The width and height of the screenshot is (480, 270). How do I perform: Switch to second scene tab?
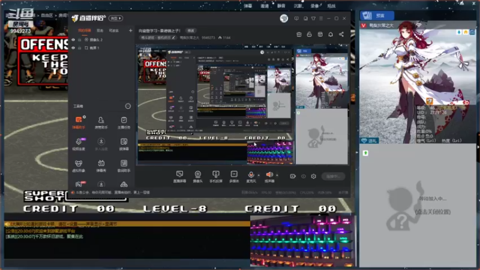pyautogui.click(x=100, y=31)
